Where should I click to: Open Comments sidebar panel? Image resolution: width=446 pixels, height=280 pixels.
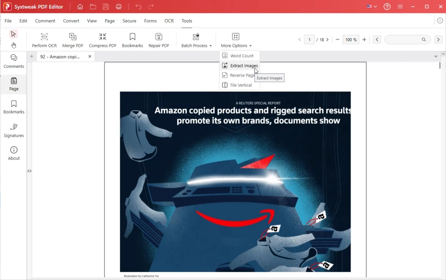pos(14,61)
